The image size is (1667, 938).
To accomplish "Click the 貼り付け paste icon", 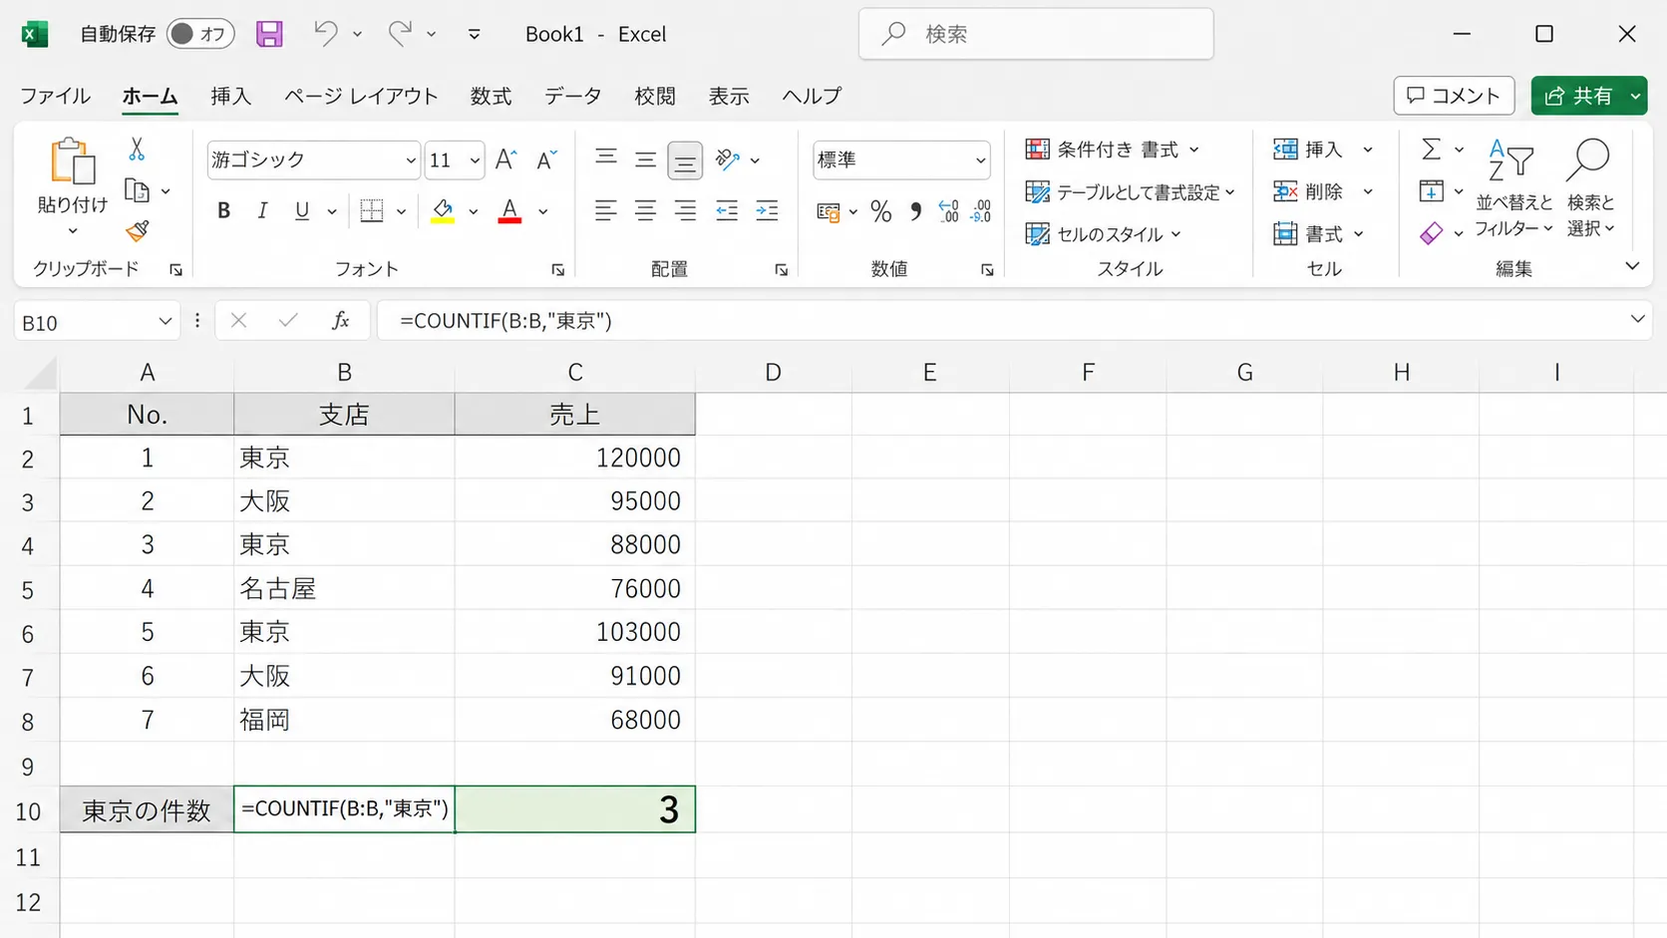I will click(73, 161).
